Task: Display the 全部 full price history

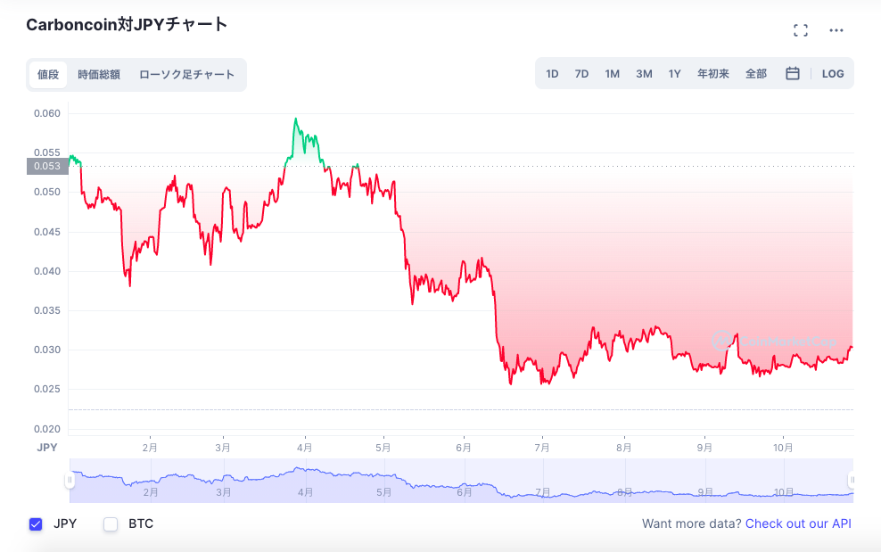Action: [x=754, y=73]
